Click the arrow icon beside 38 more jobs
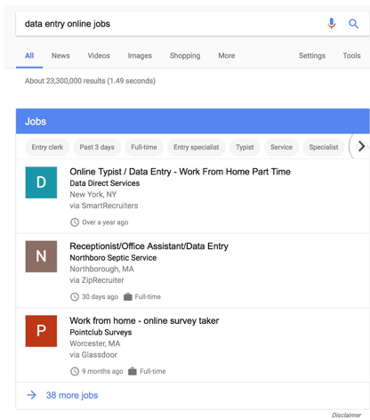The width and height of the screenshot is (370, 420). [x=31, y=395]
